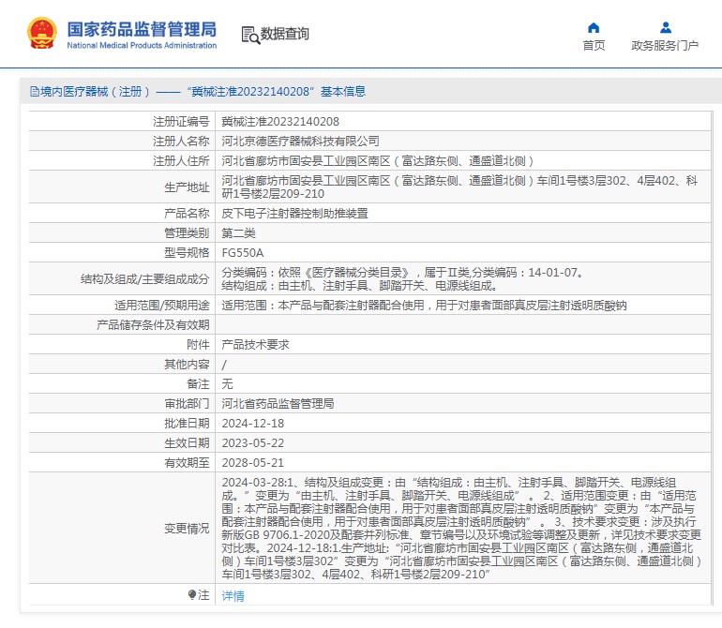Open the 政务服务门户 text link
The image size is (722, 628).
(665, 45)
